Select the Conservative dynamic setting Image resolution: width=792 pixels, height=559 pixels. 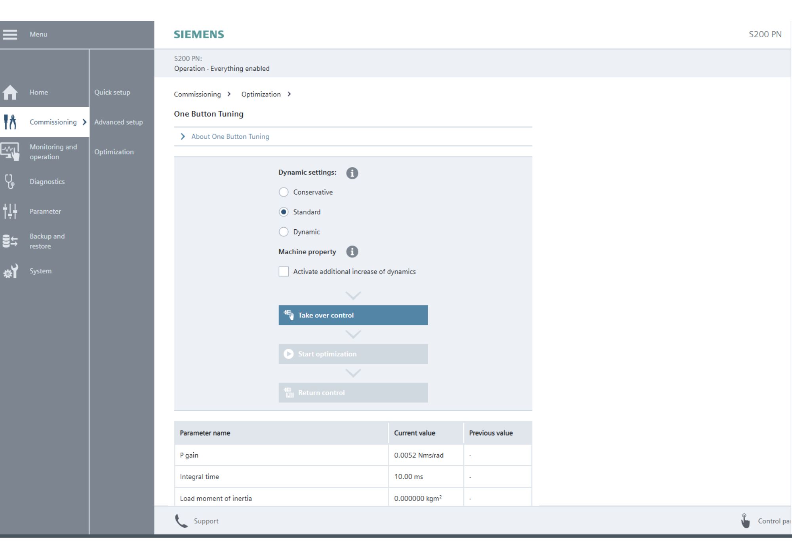284,192
